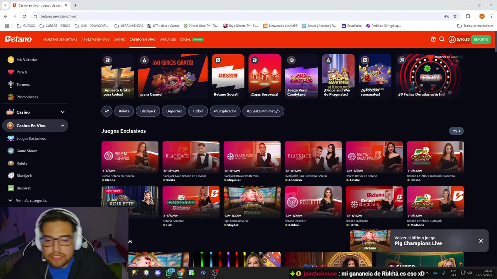Reload the page in Chrome
Screen dimensions: 497x279
point(24,16)
